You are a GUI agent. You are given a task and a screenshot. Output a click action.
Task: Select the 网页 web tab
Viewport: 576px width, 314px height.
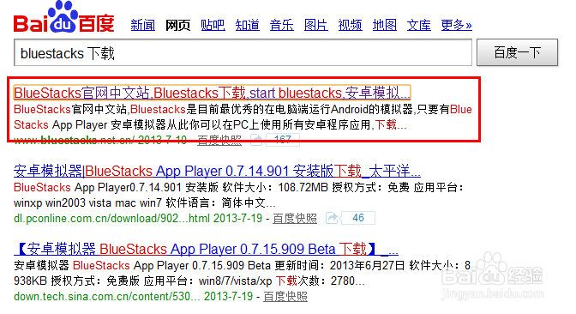(x=177, y=25)
